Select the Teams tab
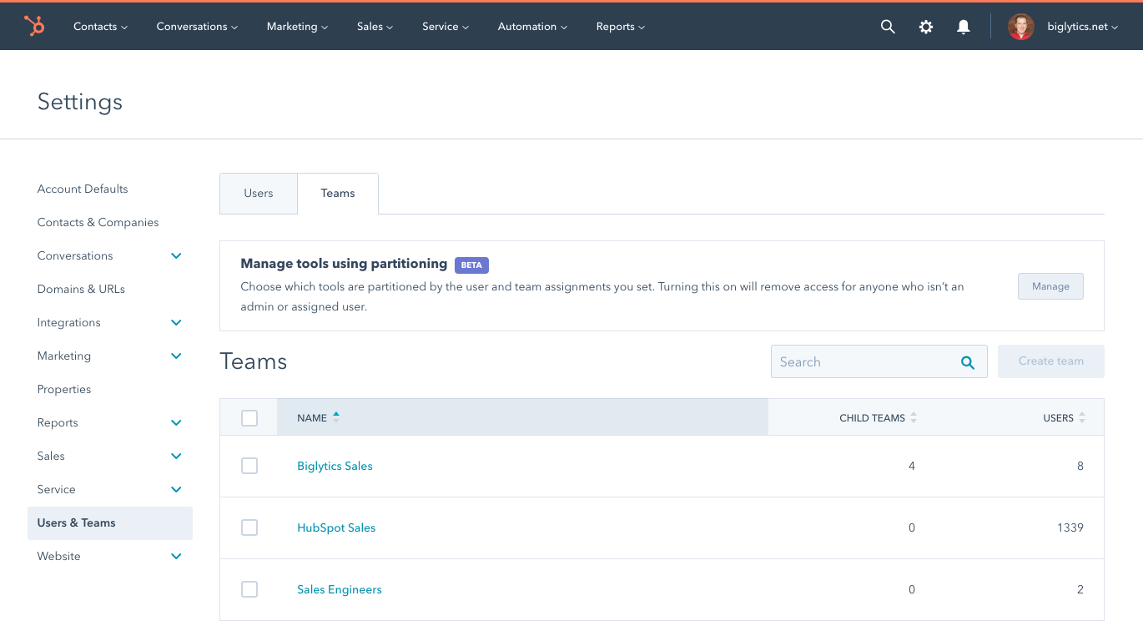 pyautogui.click(x=338, y=194)
